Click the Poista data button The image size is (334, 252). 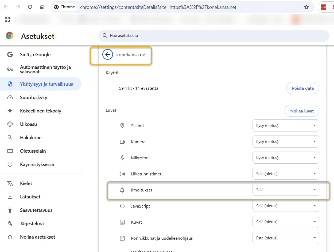303,88
